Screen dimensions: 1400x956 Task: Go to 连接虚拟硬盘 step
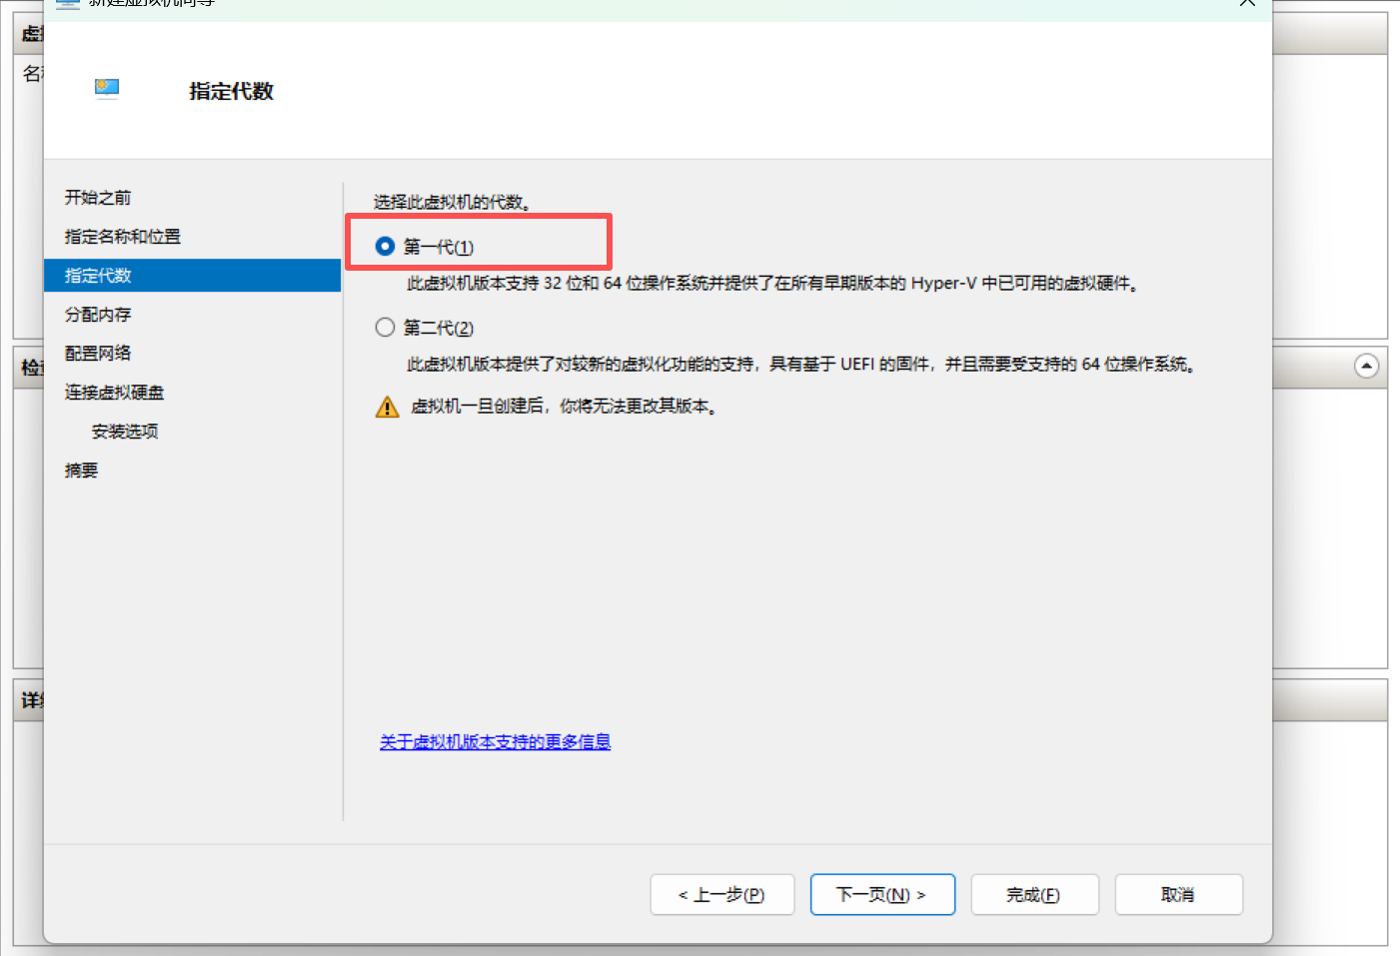tap(114, 393)
